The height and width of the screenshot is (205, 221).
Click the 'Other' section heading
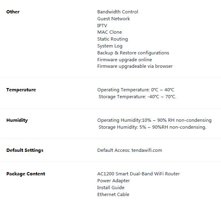(13, 12)
